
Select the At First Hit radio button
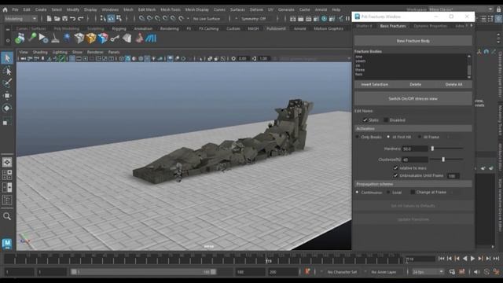(x=388, y=137)
